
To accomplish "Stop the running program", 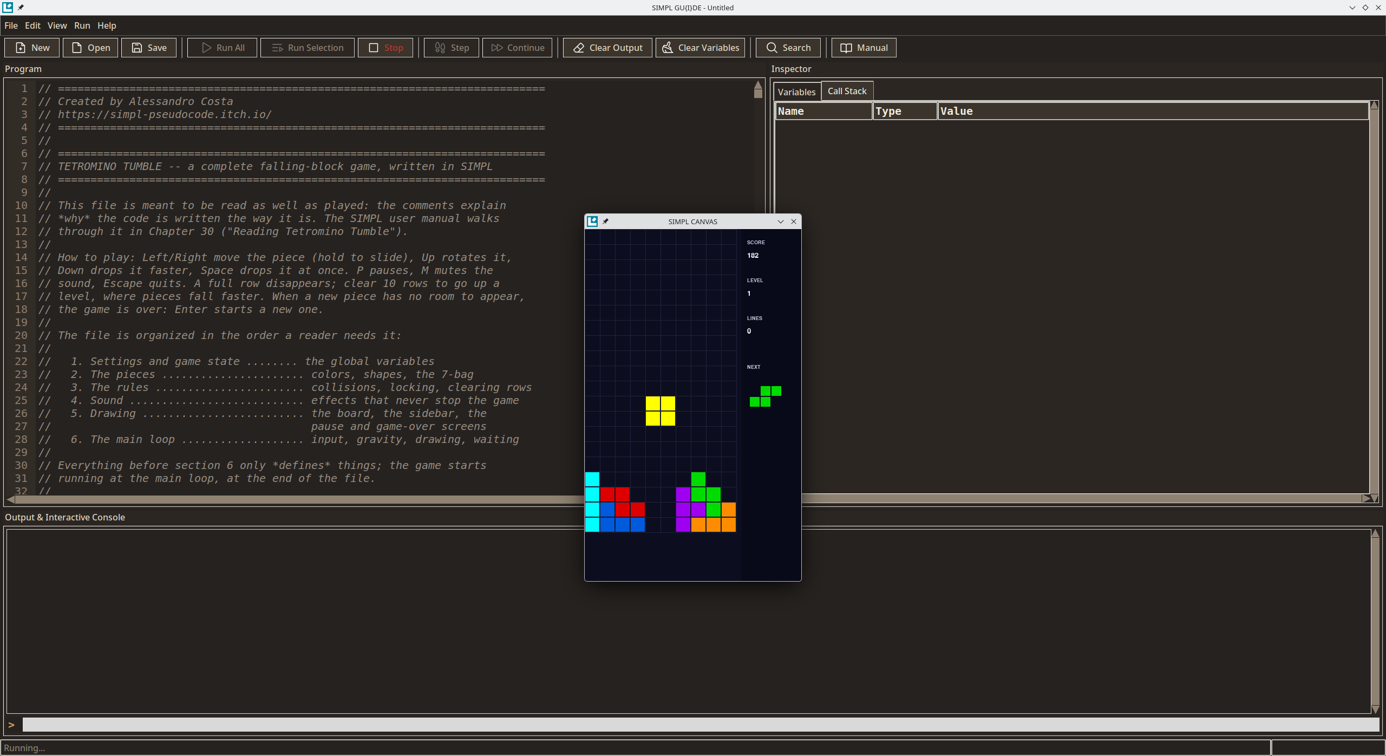I will point(385,48).
